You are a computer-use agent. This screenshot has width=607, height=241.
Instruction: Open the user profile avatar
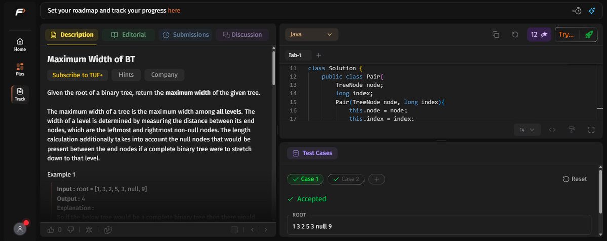(x=20, y=229)
